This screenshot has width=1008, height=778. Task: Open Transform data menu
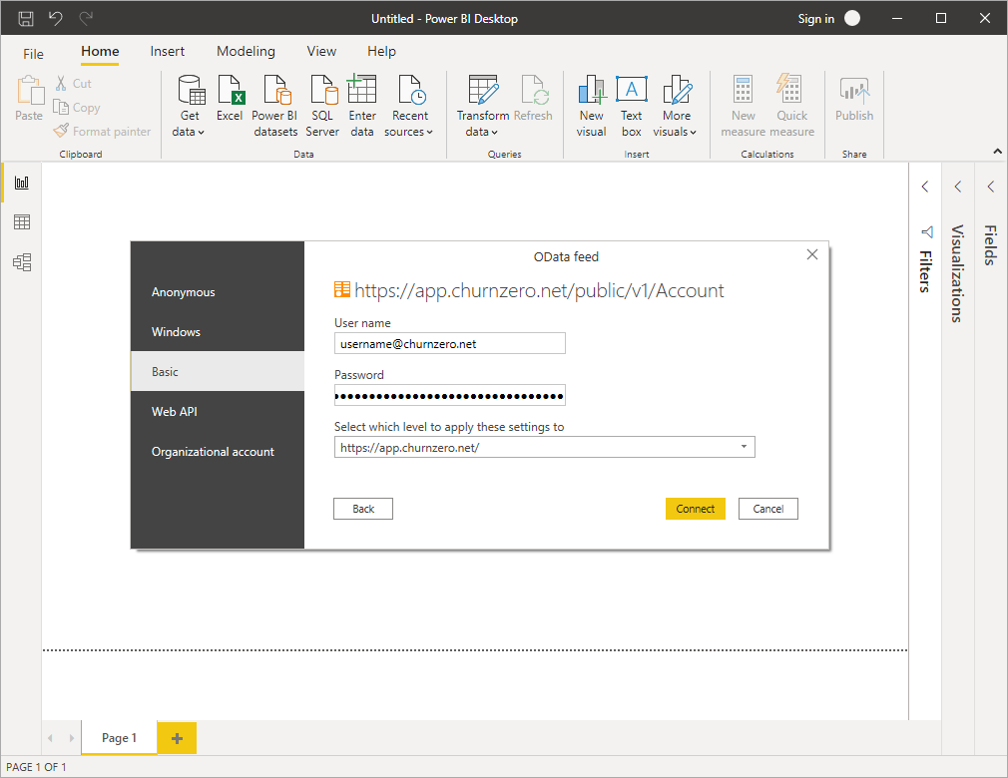click(x=482, y=106)
